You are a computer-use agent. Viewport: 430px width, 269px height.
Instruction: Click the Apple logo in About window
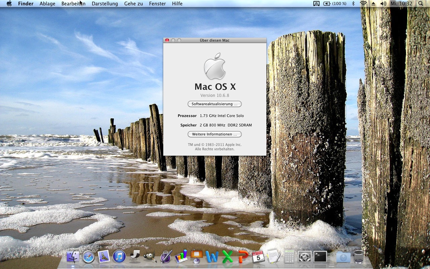(x=215, y=66)
